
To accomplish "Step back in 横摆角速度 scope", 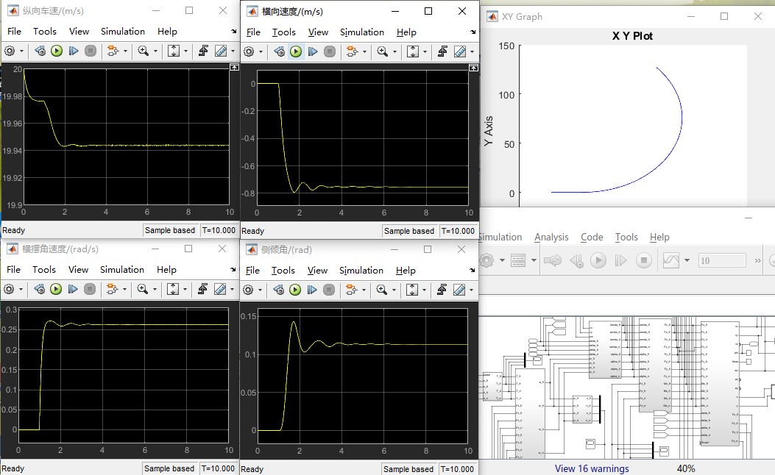I will click(x=39, y=290).
